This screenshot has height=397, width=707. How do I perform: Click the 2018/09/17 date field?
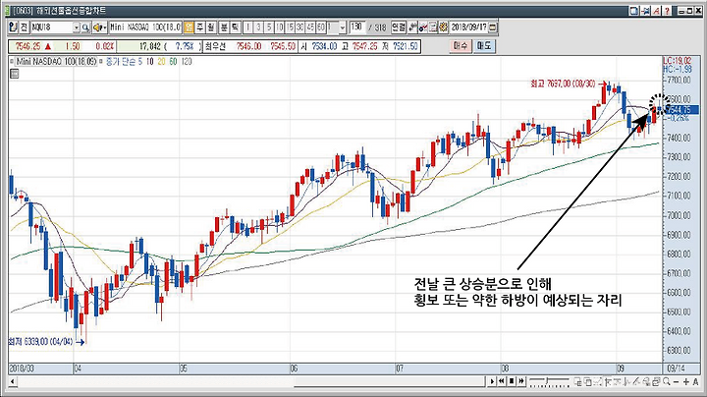click(469, 28)
